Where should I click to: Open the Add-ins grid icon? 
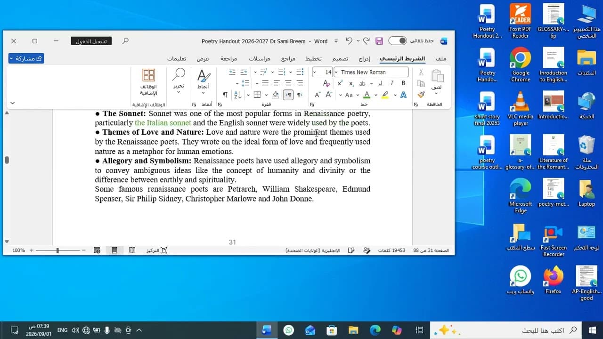click(148, 75)
